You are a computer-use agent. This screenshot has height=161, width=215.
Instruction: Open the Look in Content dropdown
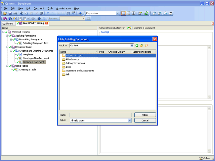[x=132, y=46]
